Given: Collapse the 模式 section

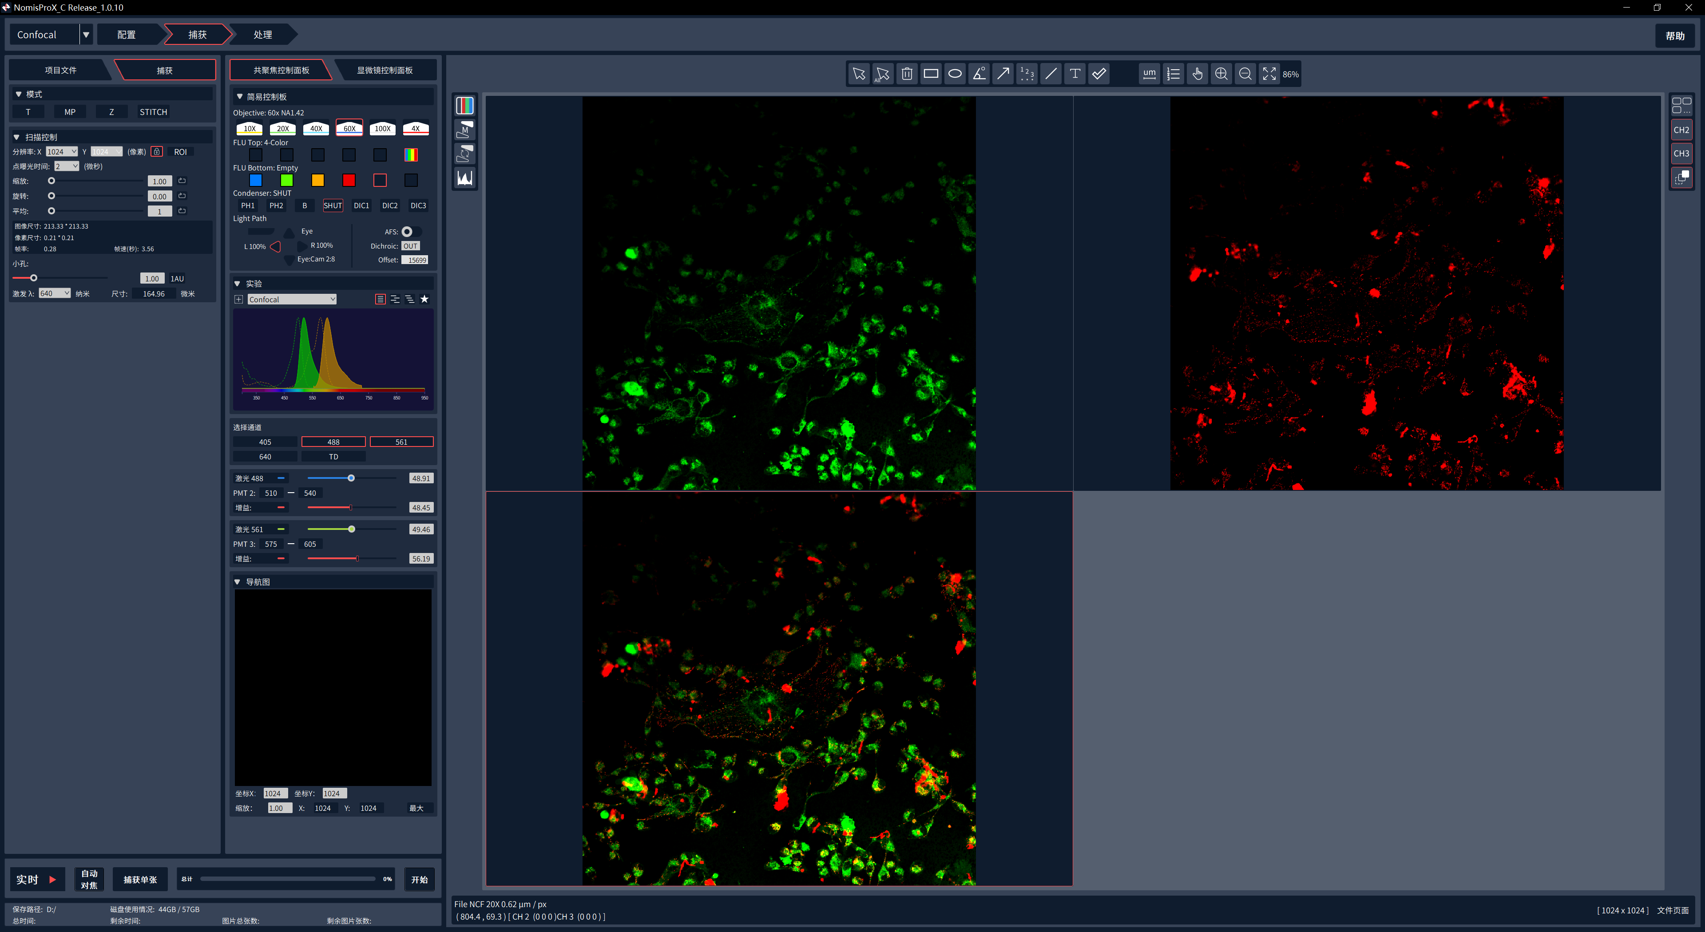Looking at the screenshot, I should (x=19, y=94).
